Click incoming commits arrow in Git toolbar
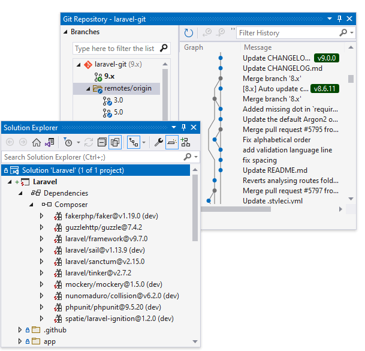Image resolution: width=365 pixels, height=351 pixels. (x=207, y=32)
